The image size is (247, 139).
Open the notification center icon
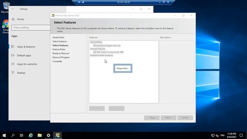241,136
